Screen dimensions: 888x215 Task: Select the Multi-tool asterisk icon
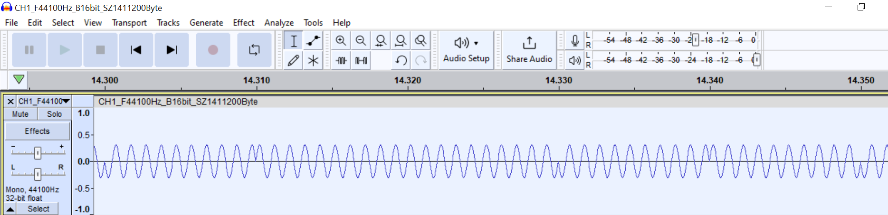tap(313, 60)
